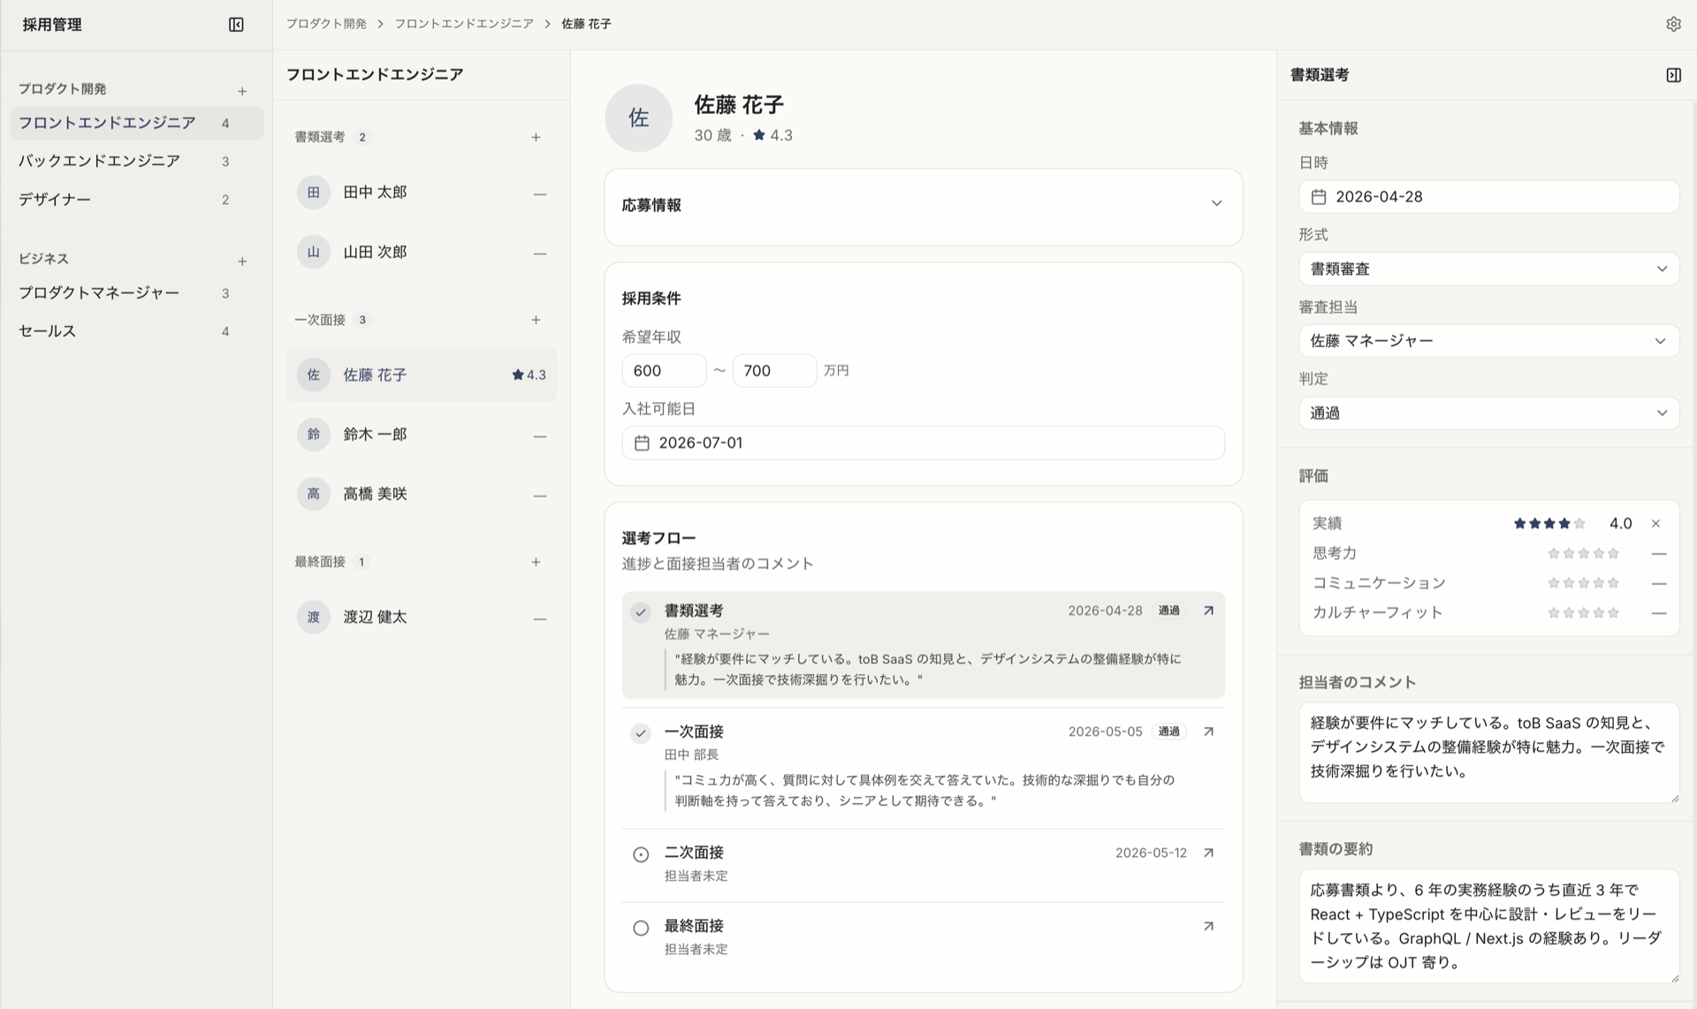Set カルチャーフィット star rating
The height and width of the screenshot is (1009, 1697).
1583,613
